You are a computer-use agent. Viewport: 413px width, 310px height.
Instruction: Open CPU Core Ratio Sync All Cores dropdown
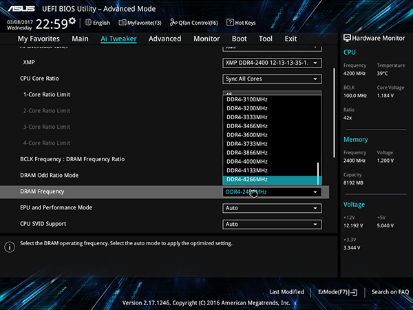272,79
